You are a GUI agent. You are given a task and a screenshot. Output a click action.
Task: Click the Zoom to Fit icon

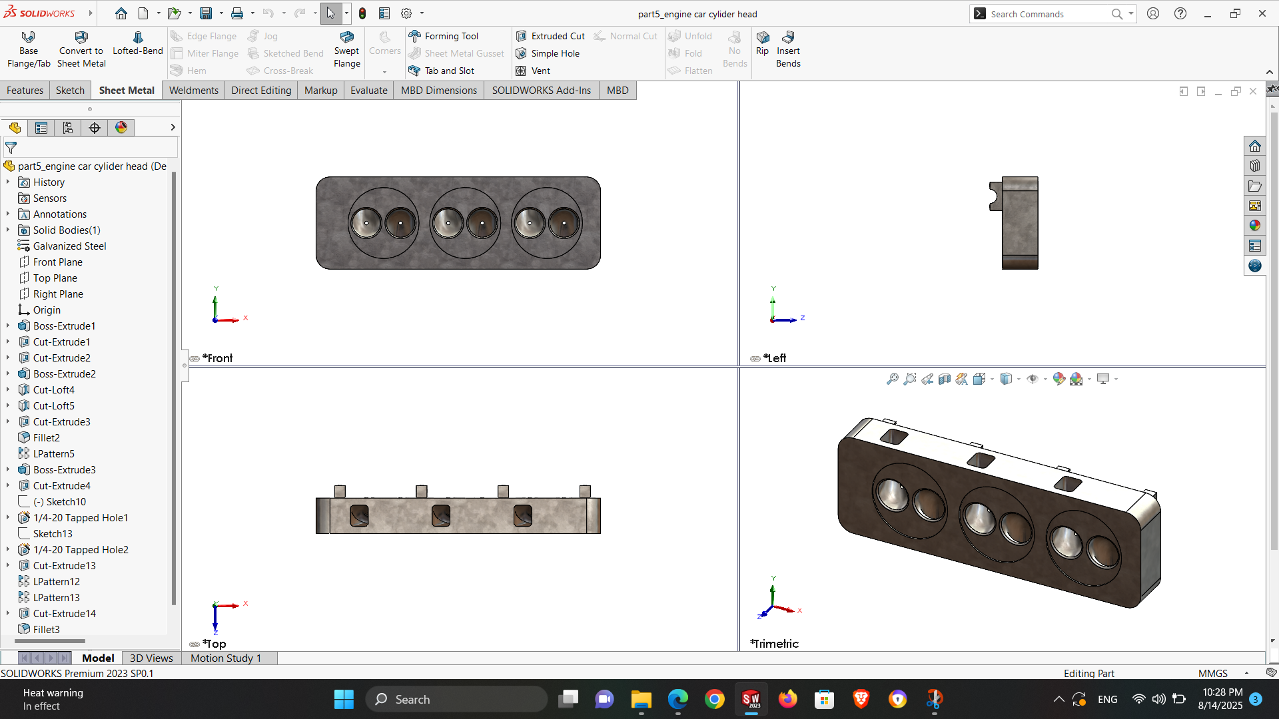pos(892,379)
